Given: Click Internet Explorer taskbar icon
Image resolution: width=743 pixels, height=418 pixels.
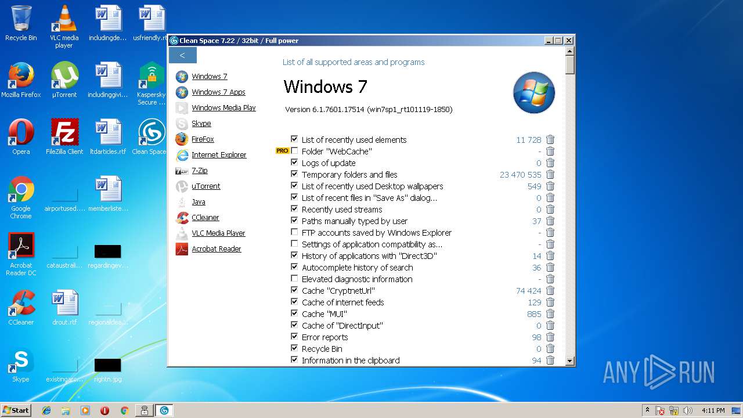Looking at the screenshot, I should click(x=46, y=410).
